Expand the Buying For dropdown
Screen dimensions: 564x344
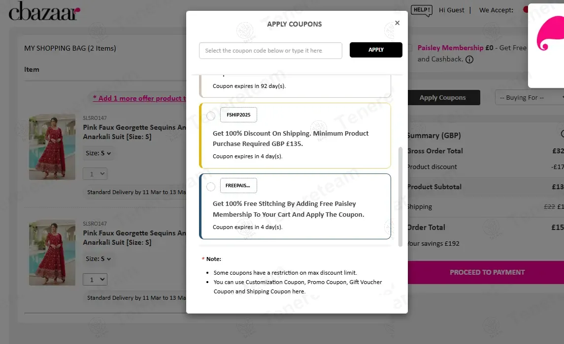(x=529, y=98)
